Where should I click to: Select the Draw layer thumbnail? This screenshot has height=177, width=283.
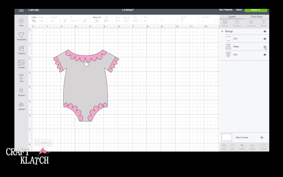228,46
